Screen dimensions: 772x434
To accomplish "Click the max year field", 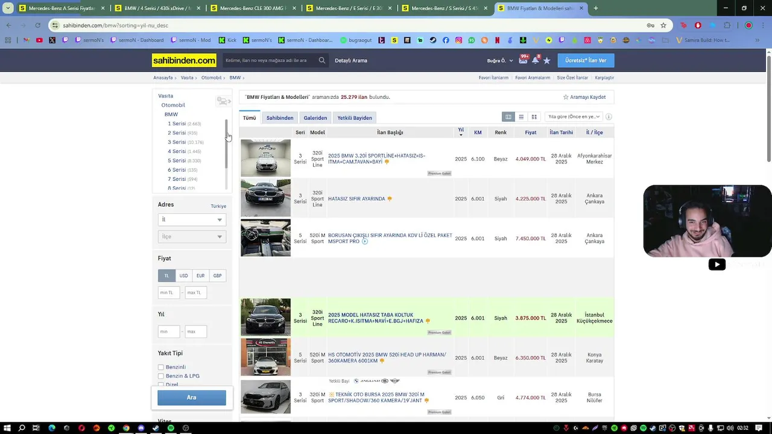I will pos(196,332).
